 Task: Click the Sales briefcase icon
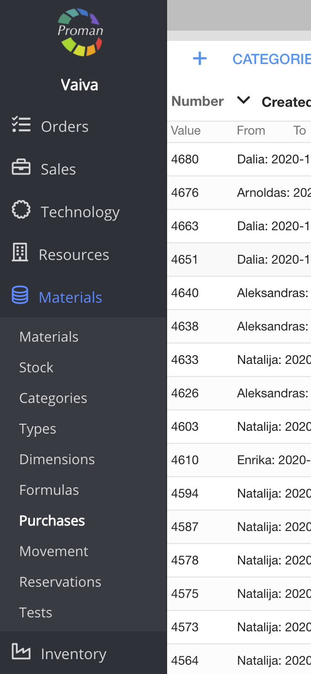[21, 168]
